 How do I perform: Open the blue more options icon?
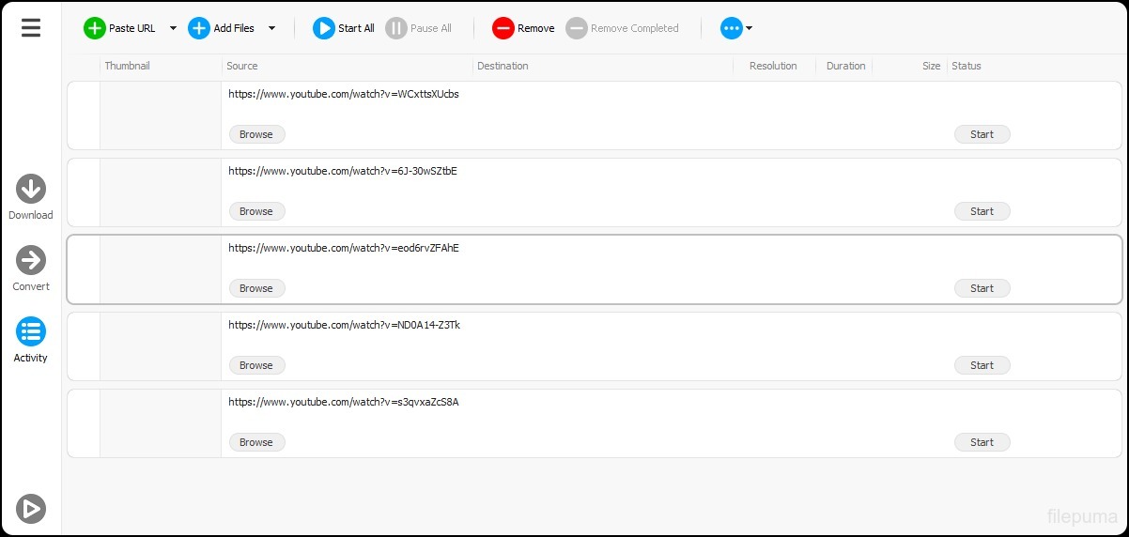[731, 28]
